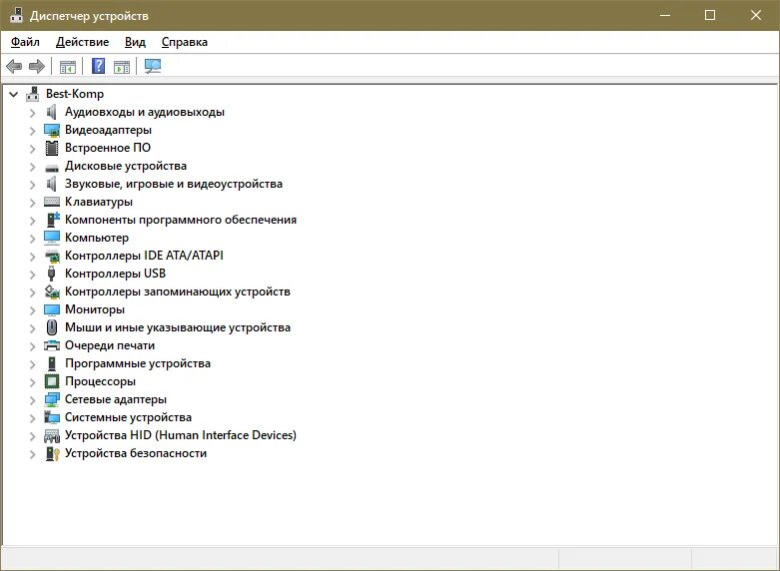Screen dimensions: 780x571
Task: Click the USB plug icon beside Контроллеры USB
Action: coord(51,274)
